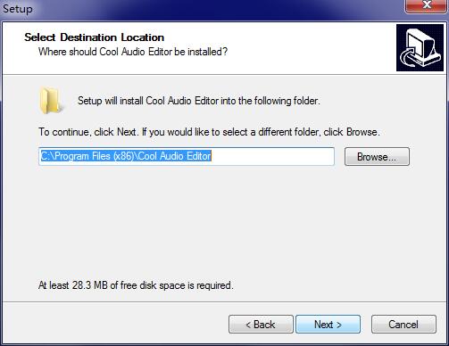Go to previous step with Back
449x346 pixels.
261,324
